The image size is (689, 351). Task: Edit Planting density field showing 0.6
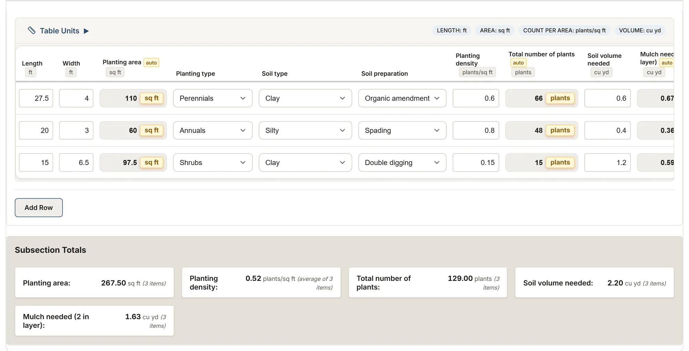coord(476,98)
